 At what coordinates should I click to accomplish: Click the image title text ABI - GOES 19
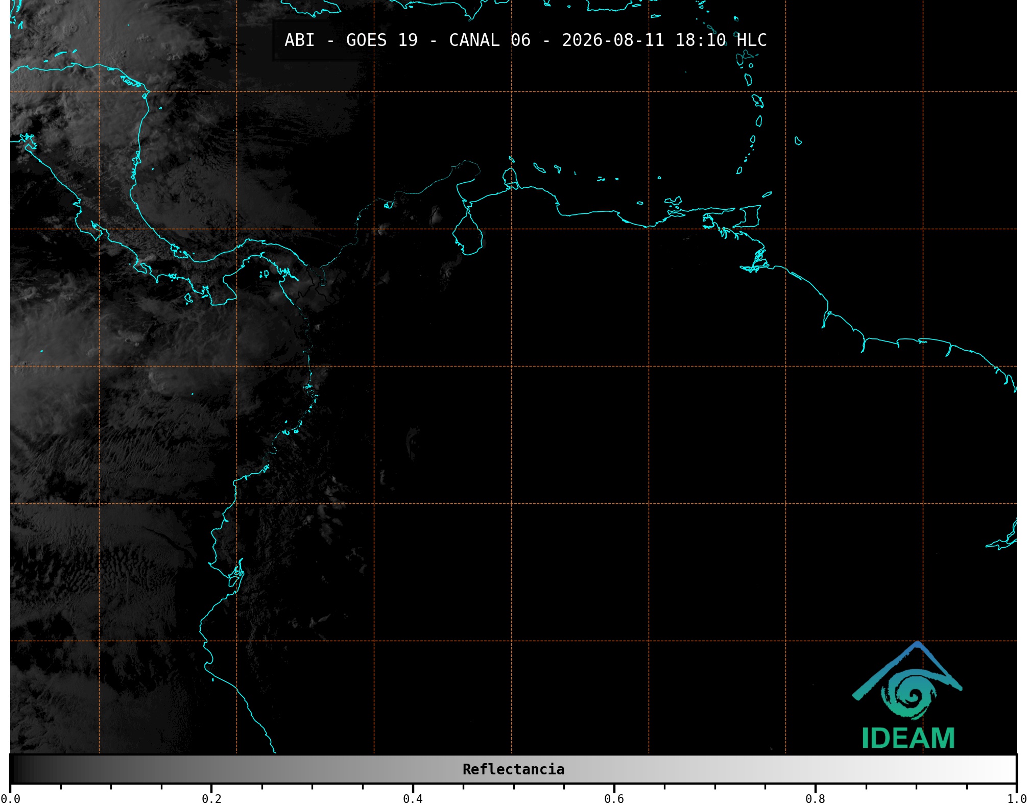tap(351, 40)
